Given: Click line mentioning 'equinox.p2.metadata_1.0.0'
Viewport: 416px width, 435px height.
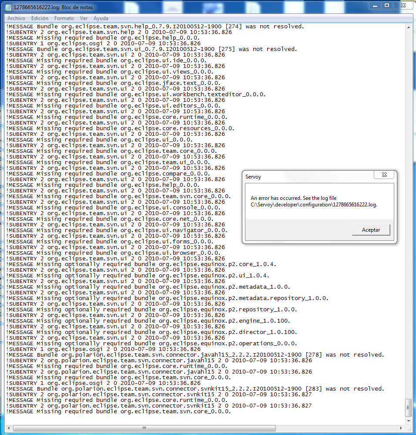Looking at the screenshot, I should [148, 287].
